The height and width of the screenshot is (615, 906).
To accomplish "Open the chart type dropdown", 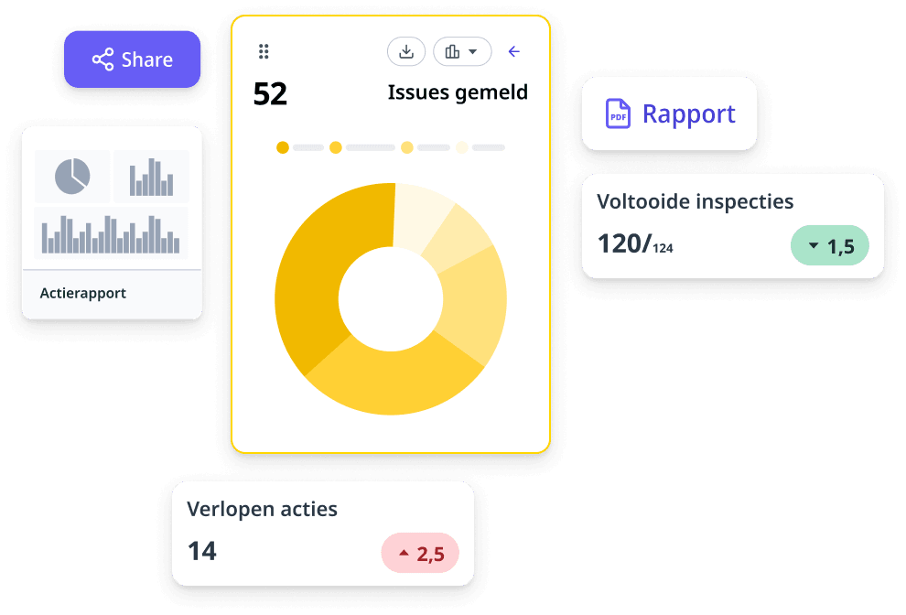I will click(462, 52).
